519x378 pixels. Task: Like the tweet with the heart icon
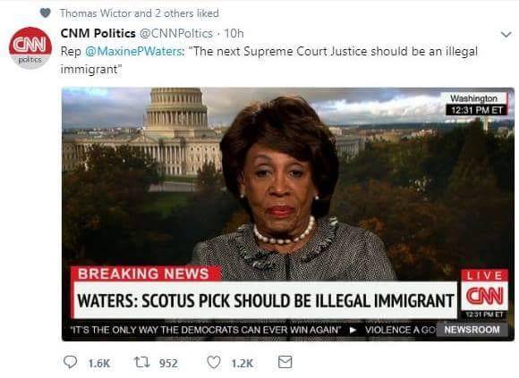[x=214, y=362]
